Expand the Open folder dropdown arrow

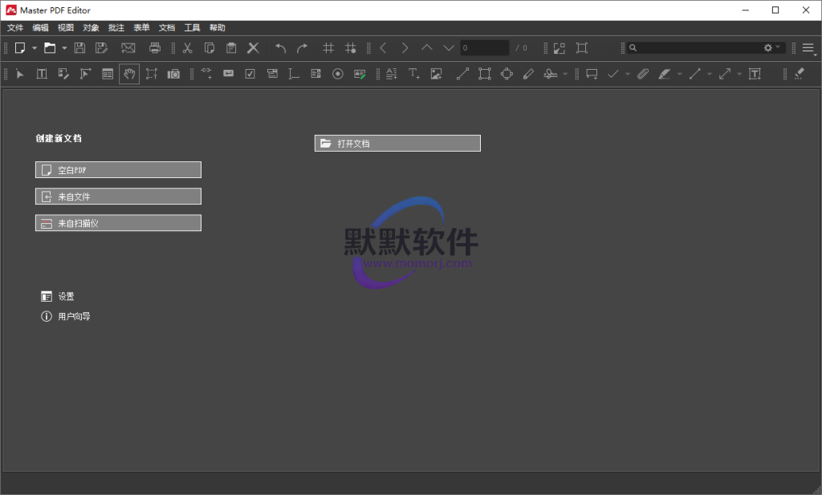(x=64, y=48)
